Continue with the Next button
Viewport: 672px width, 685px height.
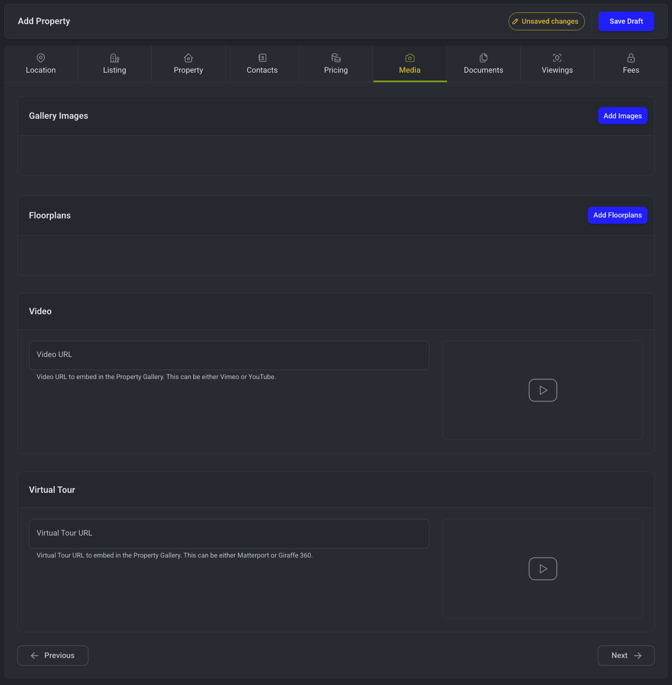pyautogui.click(x=626, y=656)
